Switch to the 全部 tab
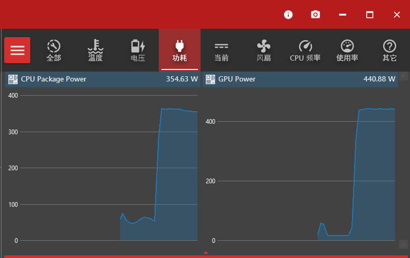 tap(54, 50)
